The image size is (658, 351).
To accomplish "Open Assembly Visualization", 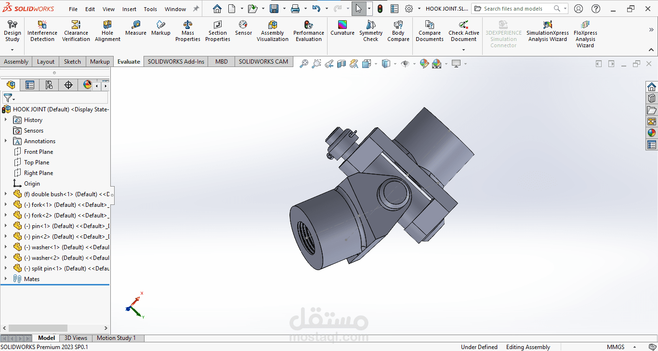I will (273, 31).
